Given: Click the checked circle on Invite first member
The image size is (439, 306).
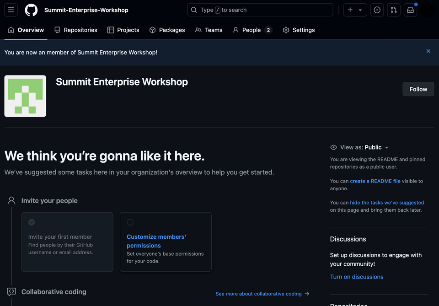Looking at the screenshot, I should click(x=32, y=222).
